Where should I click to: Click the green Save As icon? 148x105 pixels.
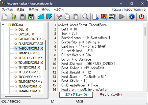pos(31,17)
